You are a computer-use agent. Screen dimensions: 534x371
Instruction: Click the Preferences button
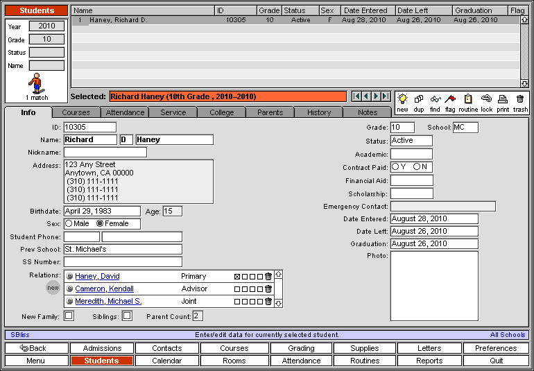[496, 348]
